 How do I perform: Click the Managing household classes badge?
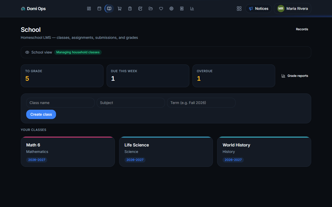78,52
